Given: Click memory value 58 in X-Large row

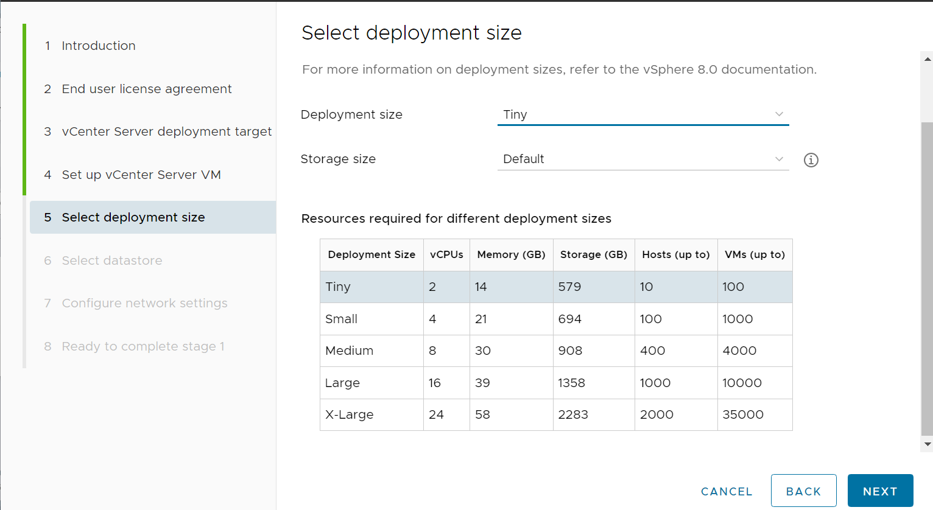Looking at the screenshot, I should pyautogui.click(x=482, y=414).
